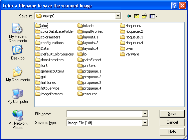Go to My Computer in the sidebar
Viewport: 188px width, 140px height.
pos(18,96)
